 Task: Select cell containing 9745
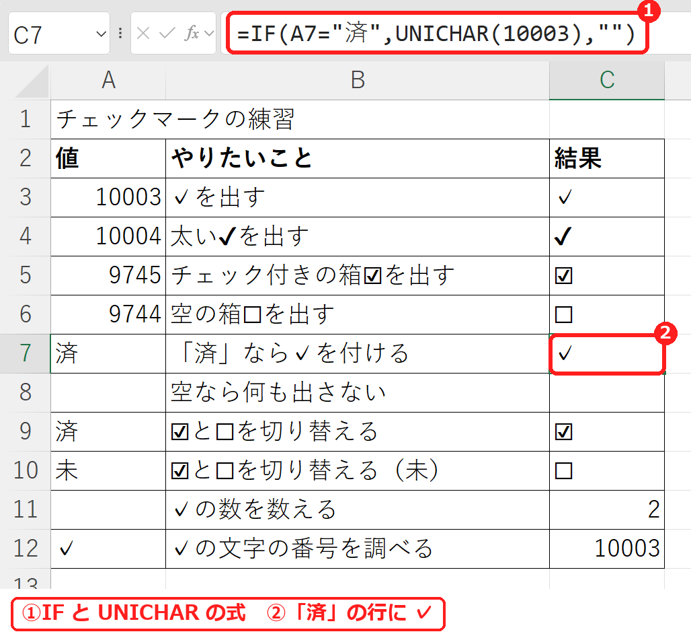108,275
